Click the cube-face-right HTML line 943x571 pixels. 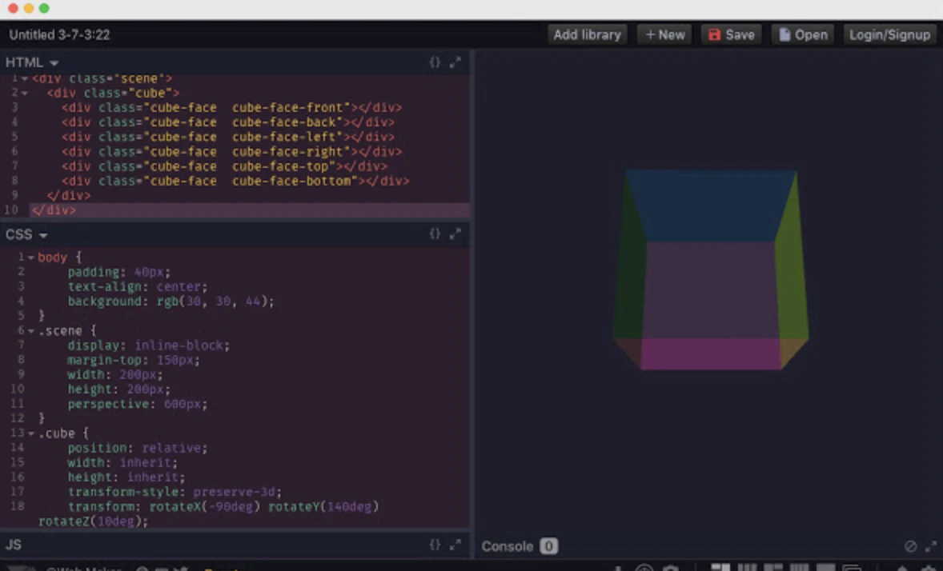pos(231,151)
